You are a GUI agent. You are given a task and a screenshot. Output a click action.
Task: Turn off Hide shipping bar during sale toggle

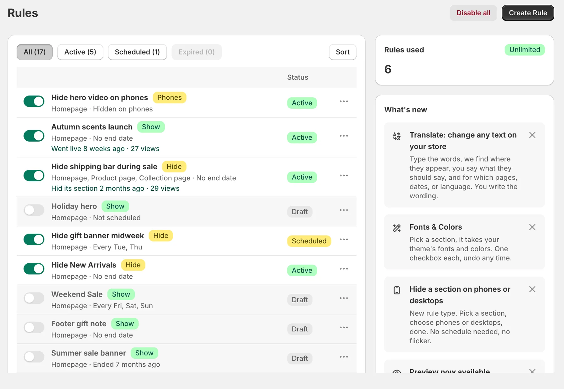point(34,176)
